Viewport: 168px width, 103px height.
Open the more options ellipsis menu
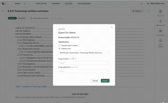149,11
